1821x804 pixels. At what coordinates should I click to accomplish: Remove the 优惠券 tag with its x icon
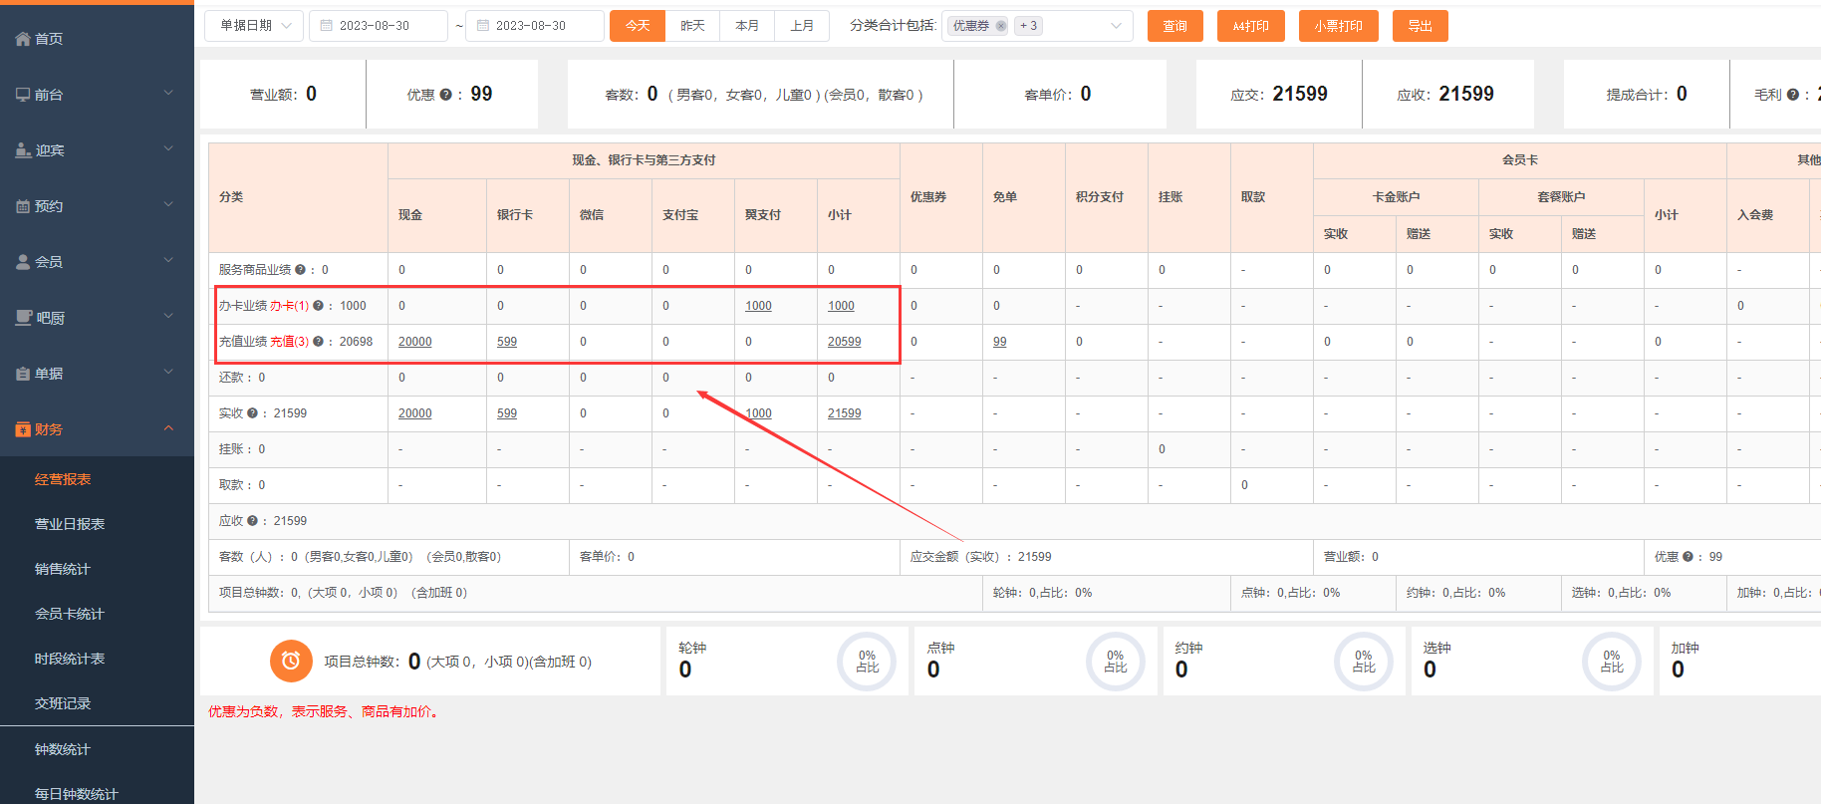click(1001, 26)
